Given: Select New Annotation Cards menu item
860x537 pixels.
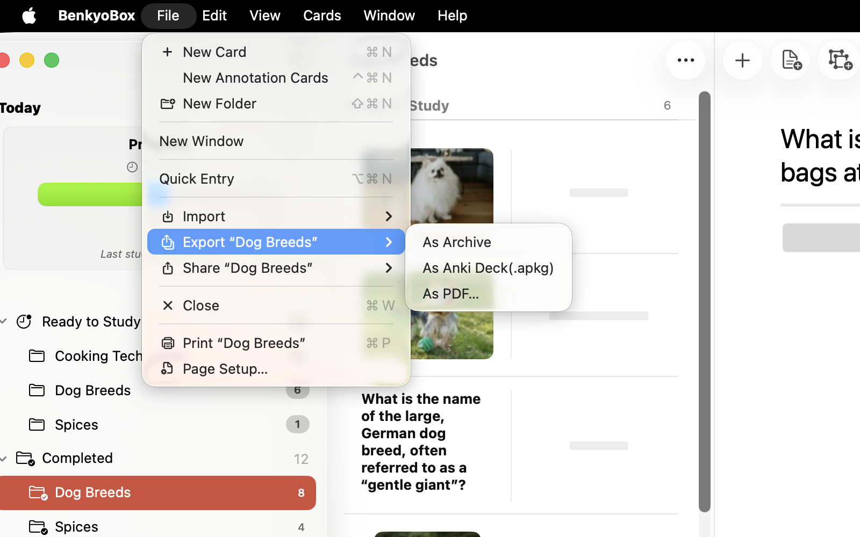Looking at the screenshot, I should 276,78.
